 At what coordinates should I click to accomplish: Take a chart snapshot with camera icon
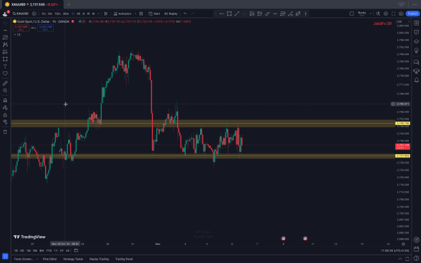(x=401, y=13)
